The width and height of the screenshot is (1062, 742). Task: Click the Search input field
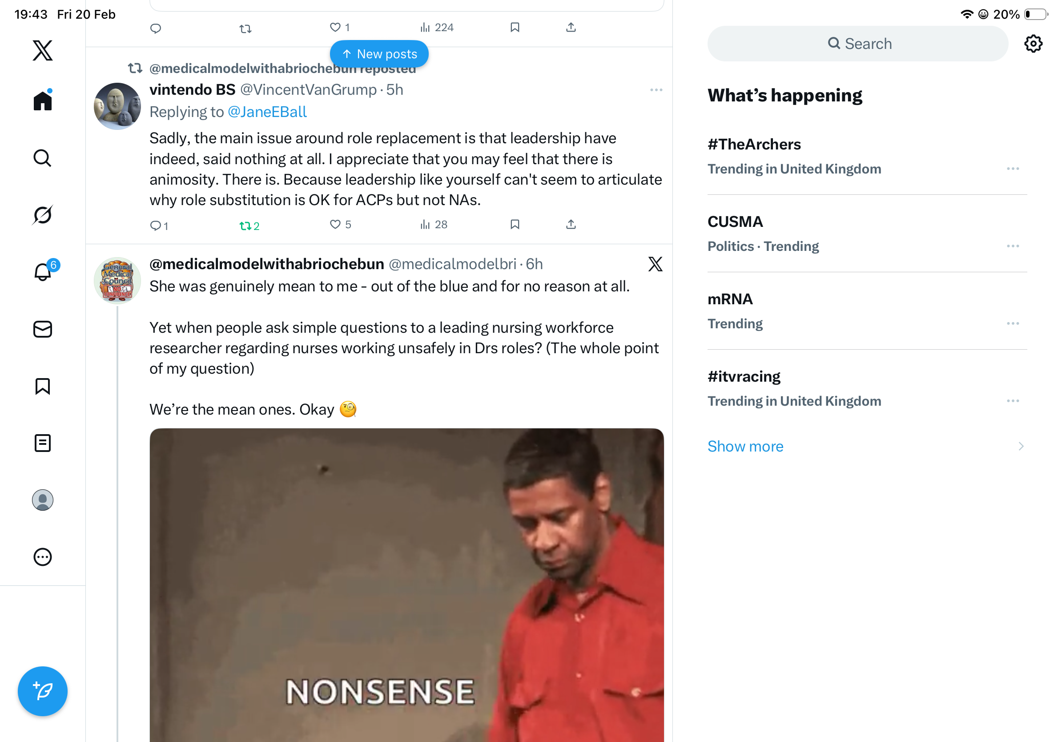pyautogui.click(x=857, y=44)
